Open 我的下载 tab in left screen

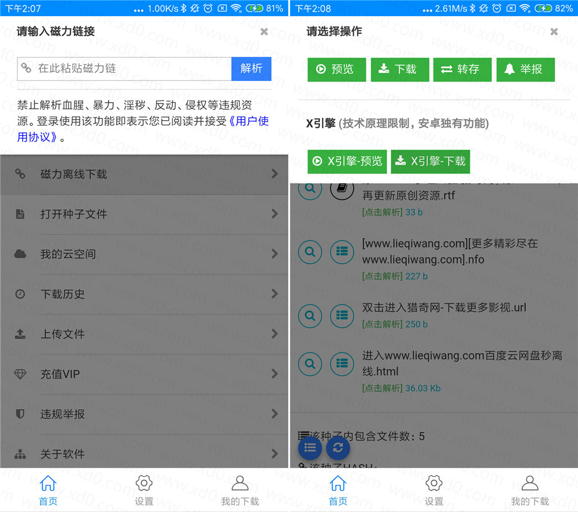(240, 491)
